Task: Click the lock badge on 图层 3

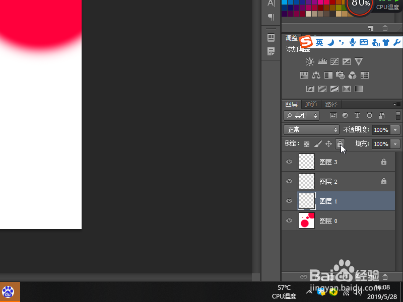Action: click(384, 161)
